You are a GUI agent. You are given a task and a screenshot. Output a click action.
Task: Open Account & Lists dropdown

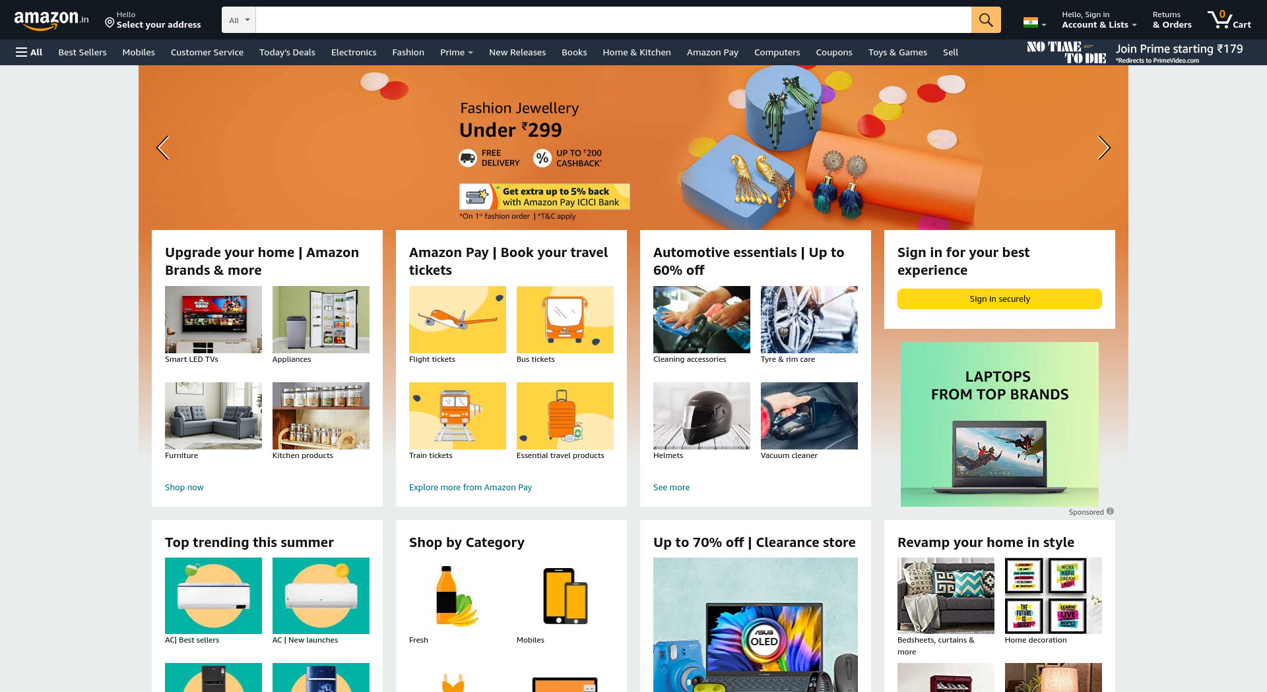(1099, 20)
